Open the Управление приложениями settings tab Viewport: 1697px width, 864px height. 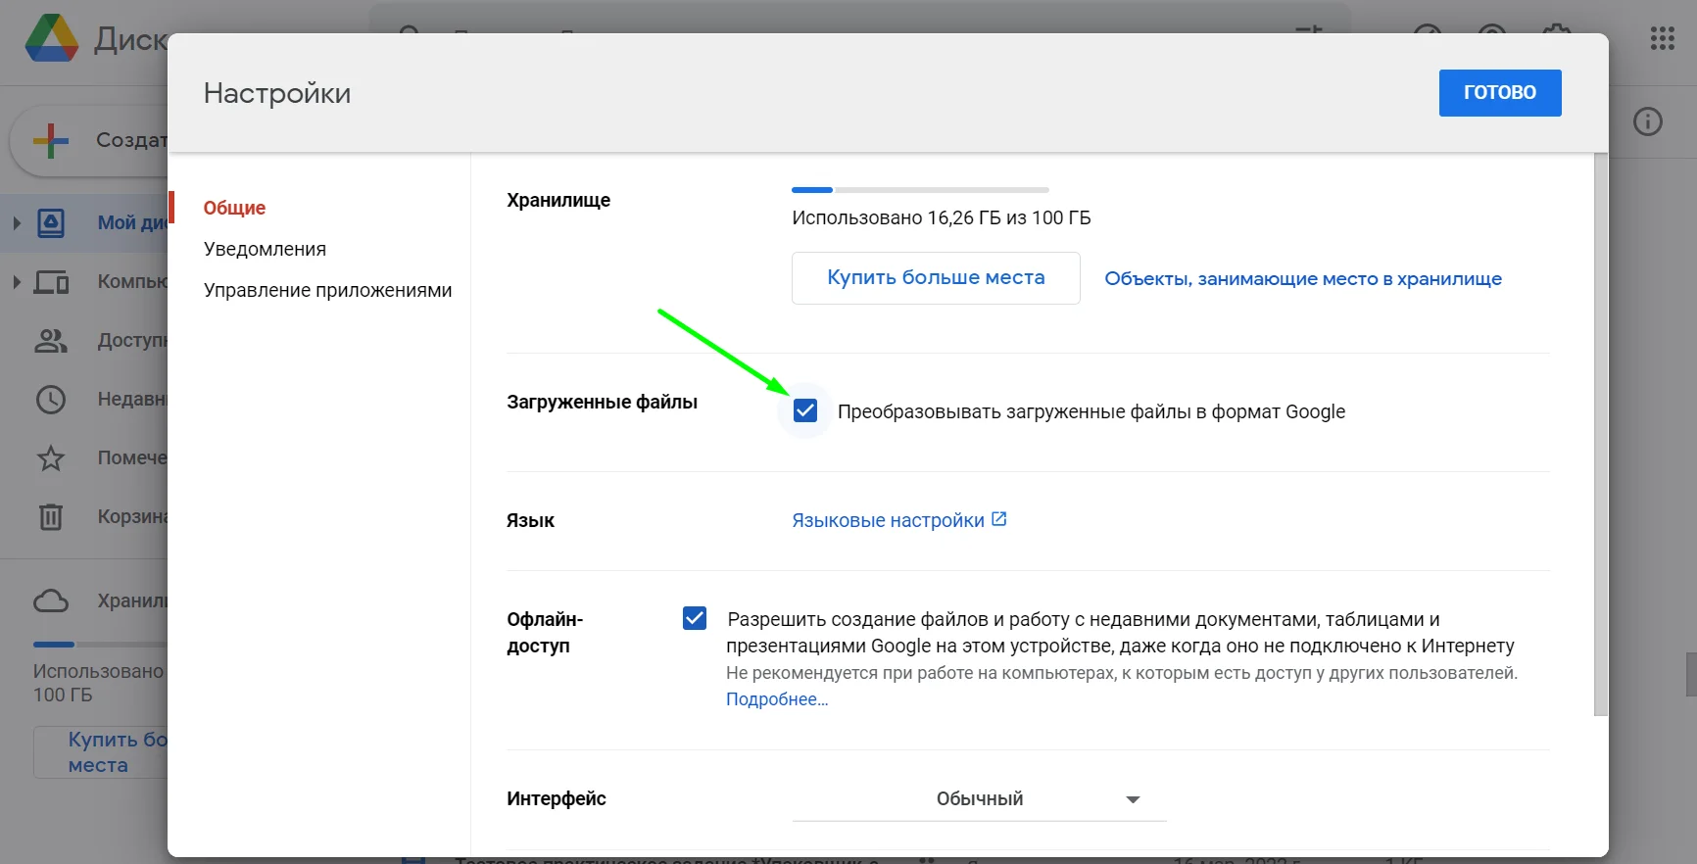click(x=327, y=290)
